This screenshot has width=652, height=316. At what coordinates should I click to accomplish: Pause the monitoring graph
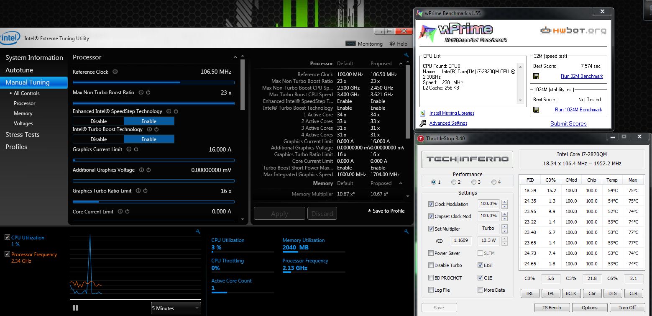click(75, 308)
